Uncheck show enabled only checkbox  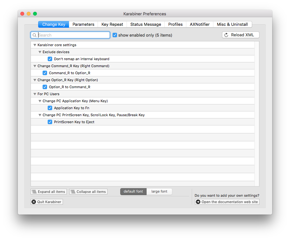pyautogui.click(x=115, y=35)
